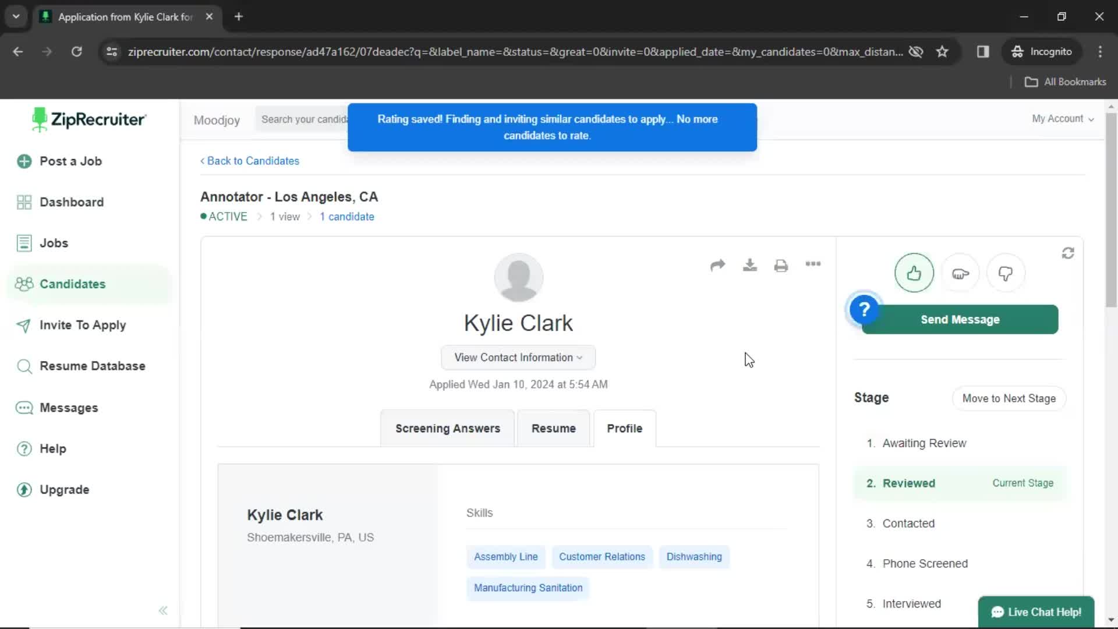Close the Application from Kylie Clark tab
This screenshot has width=1118, height=629.
coord(209,16)
